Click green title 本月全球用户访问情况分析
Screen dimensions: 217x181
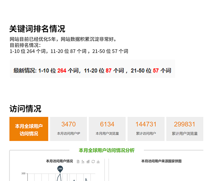point(107,150)
